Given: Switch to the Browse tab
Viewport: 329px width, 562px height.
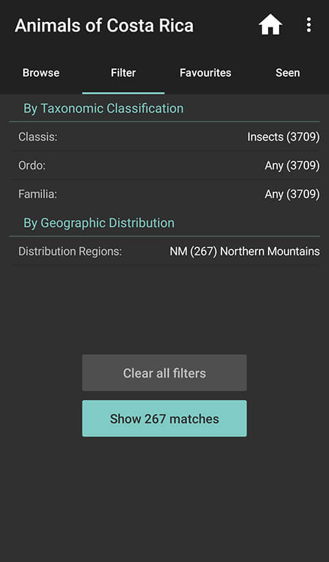Looking at the screenshot, I should click(x=41, y=73).
